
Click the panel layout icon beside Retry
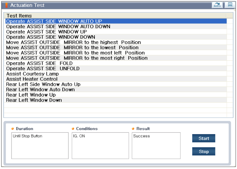click(230, 5)
